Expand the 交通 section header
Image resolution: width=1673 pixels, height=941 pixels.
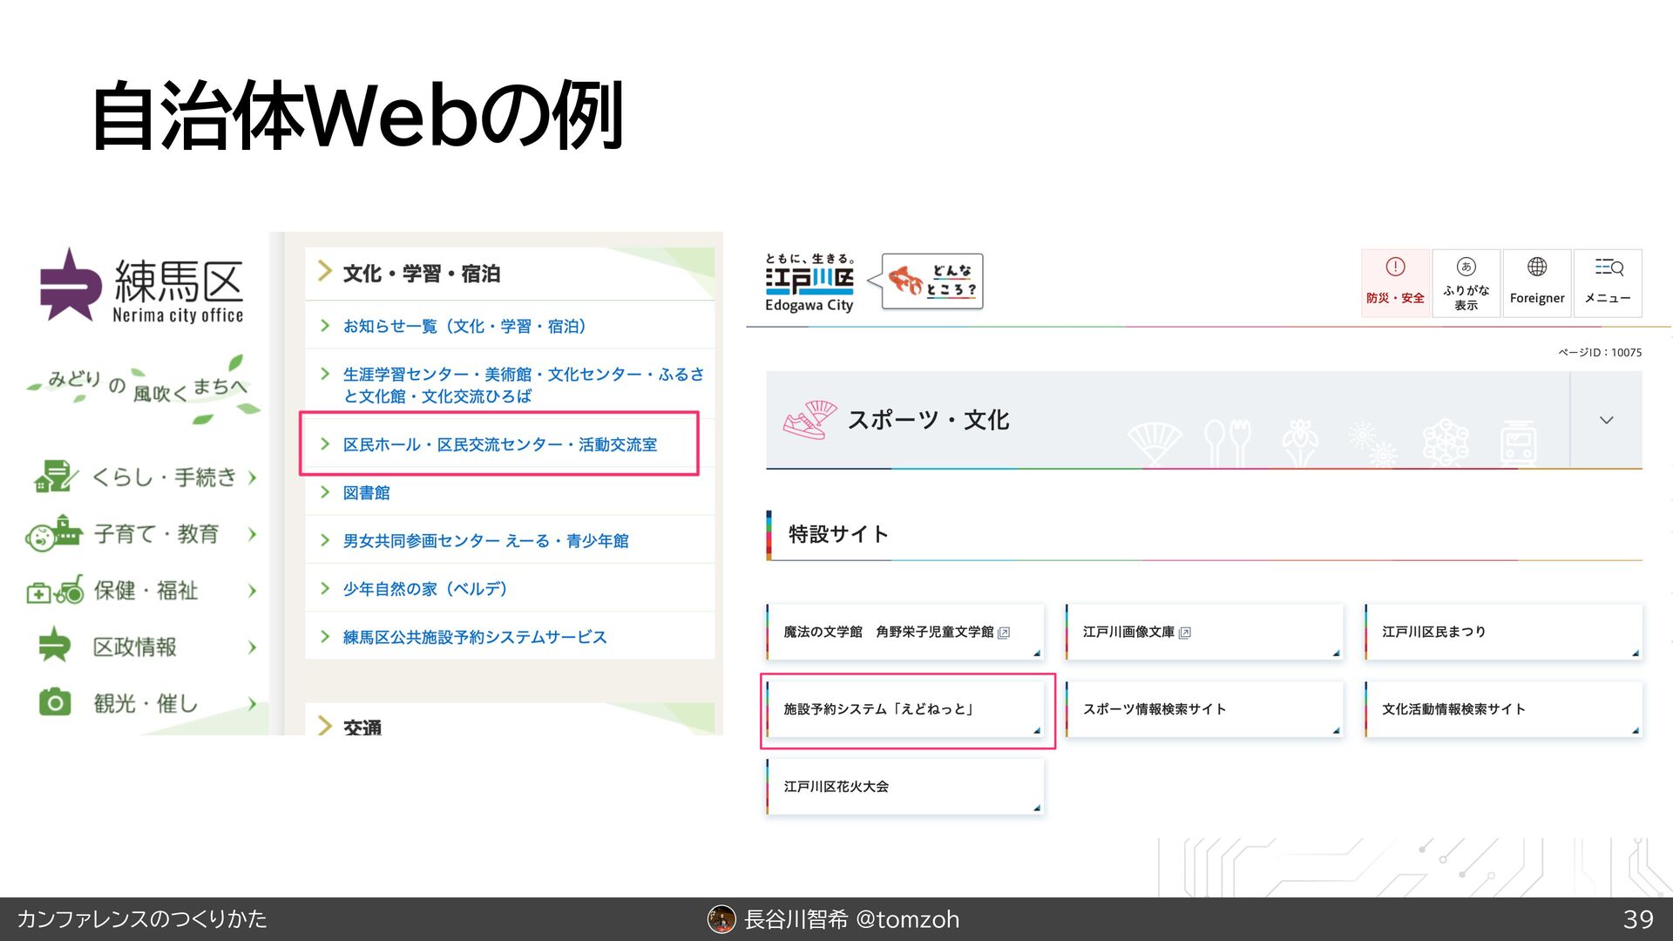[x=362, y=726]
